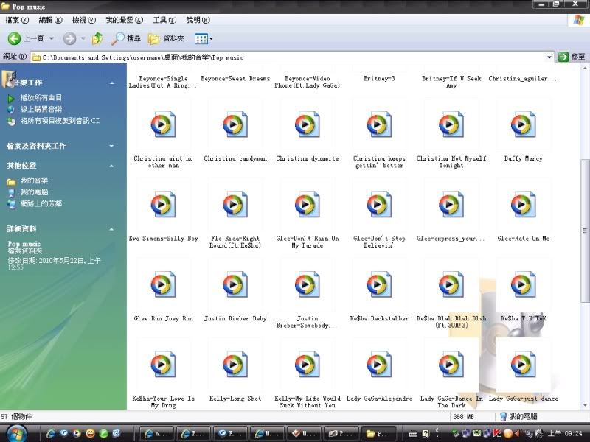
Task: Click the taskbar clock showing 09:24
Action: (x=565, y=433)
